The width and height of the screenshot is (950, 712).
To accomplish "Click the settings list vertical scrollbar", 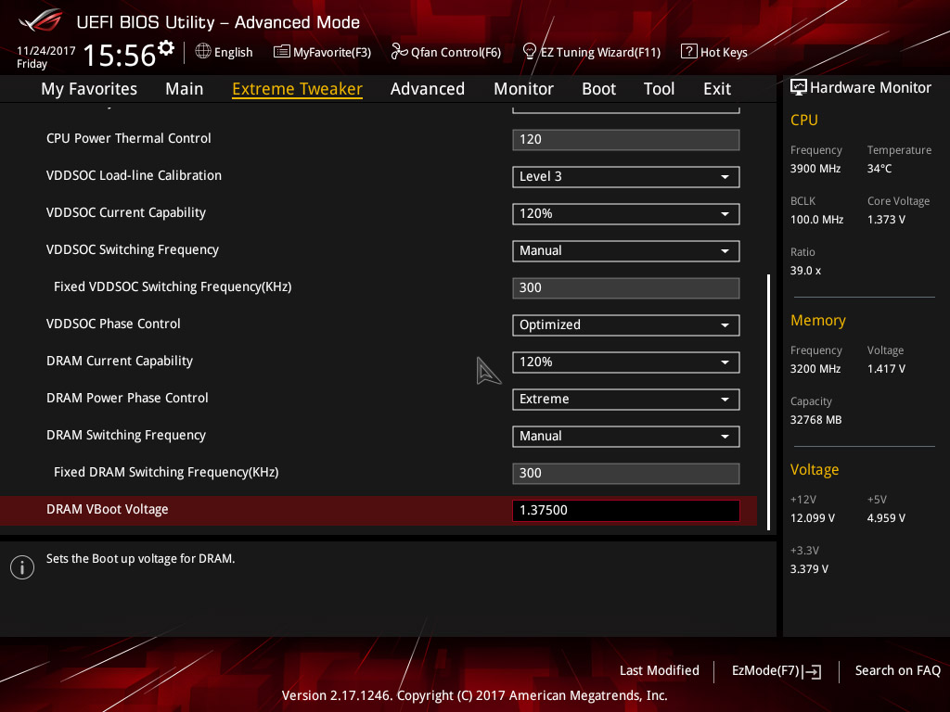I will coord(768,401).
